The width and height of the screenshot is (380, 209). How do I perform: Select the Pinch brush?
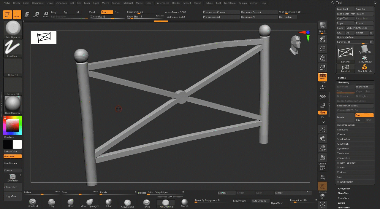147,203
